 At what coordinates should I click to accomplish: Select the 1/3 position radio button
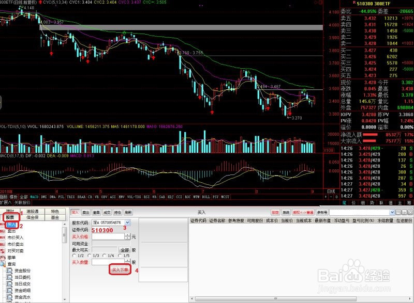click(x=89, y=256)
